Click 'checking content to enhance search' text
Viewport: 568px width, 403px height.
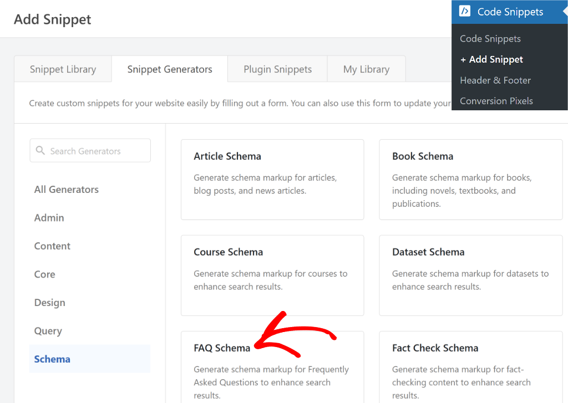click(461, 382)
